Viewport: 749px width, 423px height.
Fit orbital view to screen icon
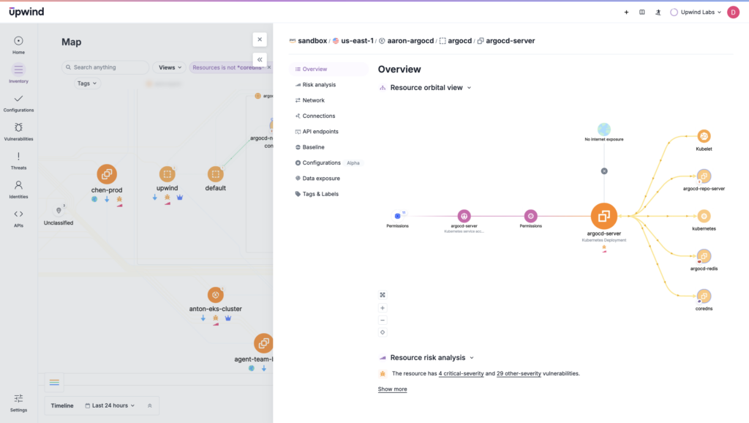point(383,295)
